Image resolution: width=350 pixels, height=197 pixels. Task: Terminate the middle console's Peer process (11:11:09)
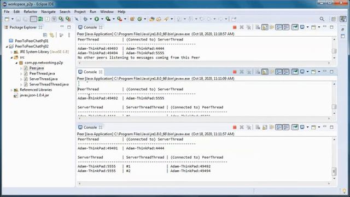point(235,72)
